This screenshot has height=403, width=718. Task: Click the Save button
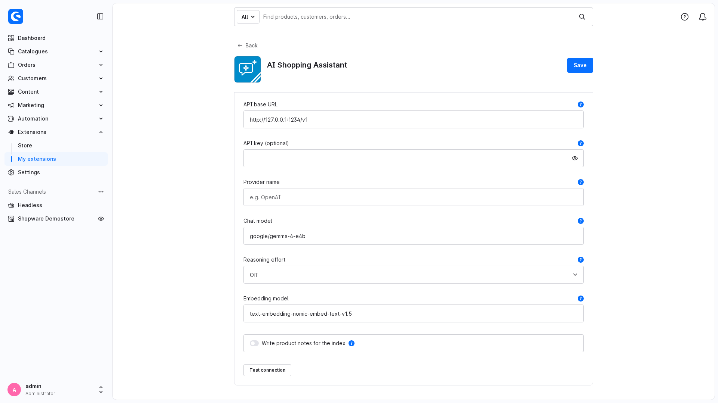pos(580,65)
